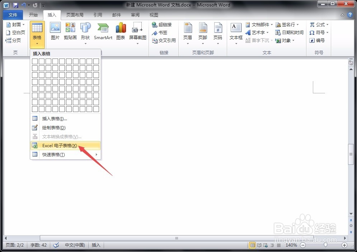Click the horizontal scrollbar thumb

(x=177, y=238)
